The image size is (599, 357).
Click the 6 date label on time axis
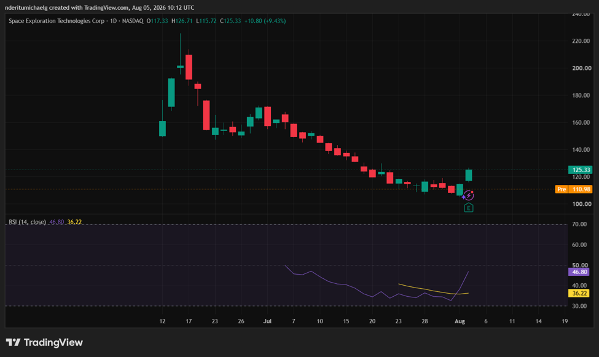(486, 321)
